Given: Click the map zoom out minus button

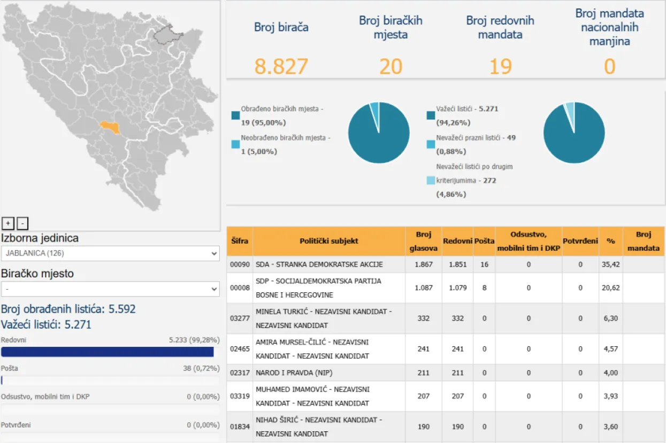Looking at the screenshot, I should point(22,223).
